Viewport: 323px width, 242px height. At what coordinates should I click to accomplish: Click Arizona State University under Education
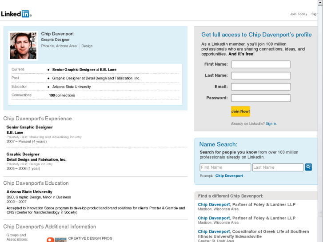coord(29,192)
